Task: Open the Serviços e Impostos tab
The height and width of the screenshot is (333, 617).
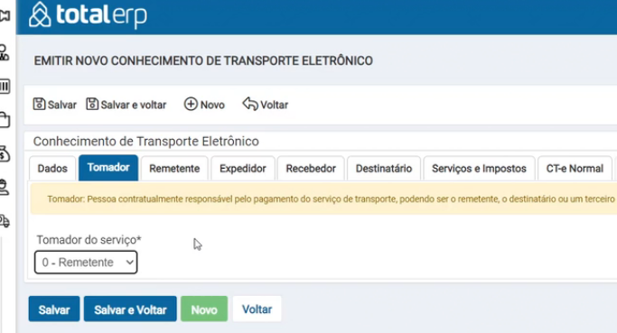Action: (479, 169)
